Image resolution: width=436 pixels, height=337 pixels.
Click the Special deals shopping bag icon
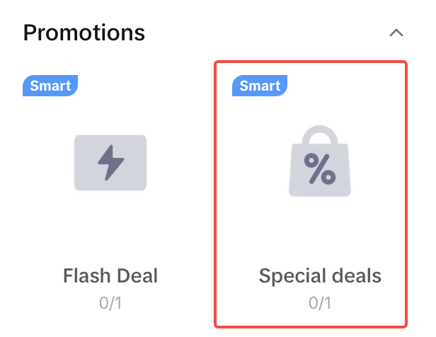320,163
